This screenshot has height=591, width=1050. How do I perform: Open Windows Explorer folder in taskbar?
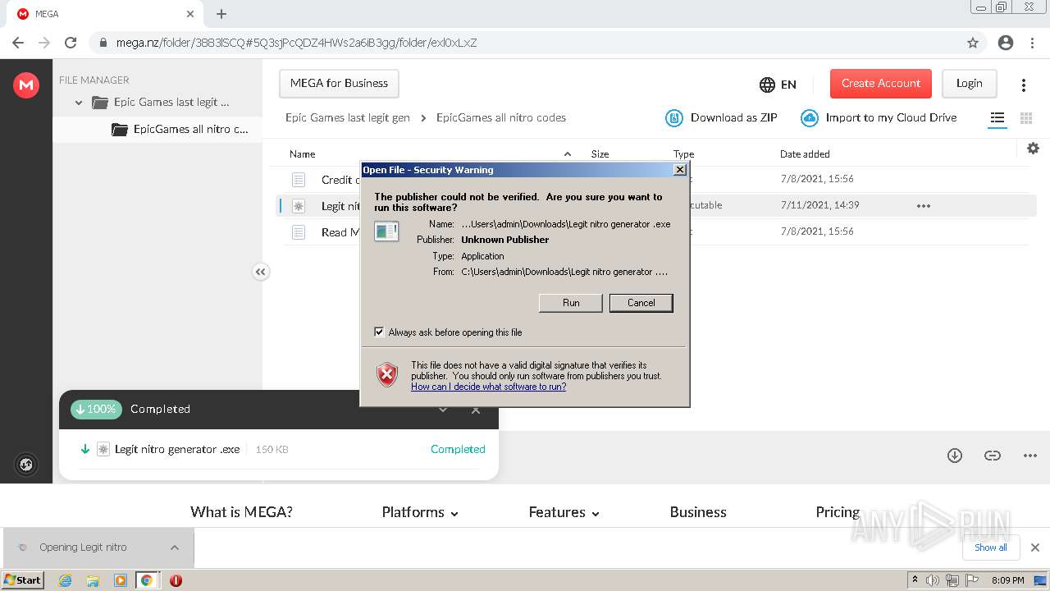(93, 580)
